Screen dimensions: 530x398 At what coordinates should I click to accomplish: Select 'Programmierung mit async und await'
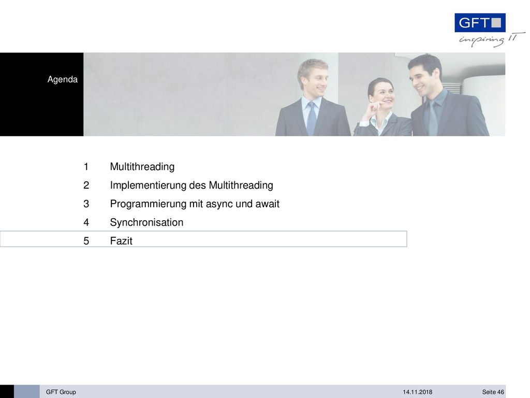(195, 204)
